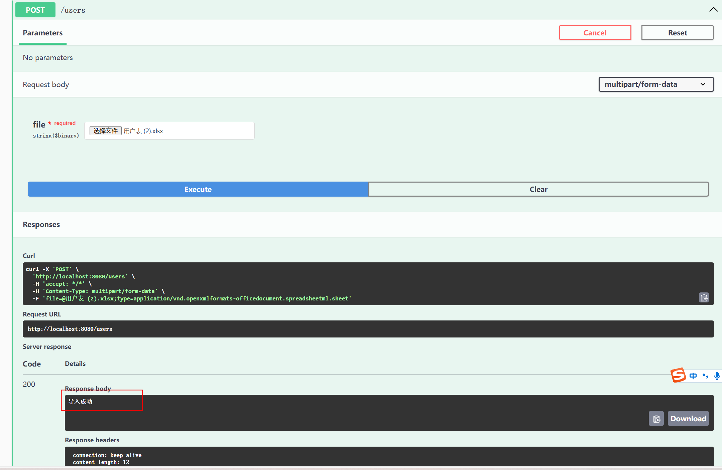722x470 pixels.
Task: Download the response body
Action: coord(688,419)
